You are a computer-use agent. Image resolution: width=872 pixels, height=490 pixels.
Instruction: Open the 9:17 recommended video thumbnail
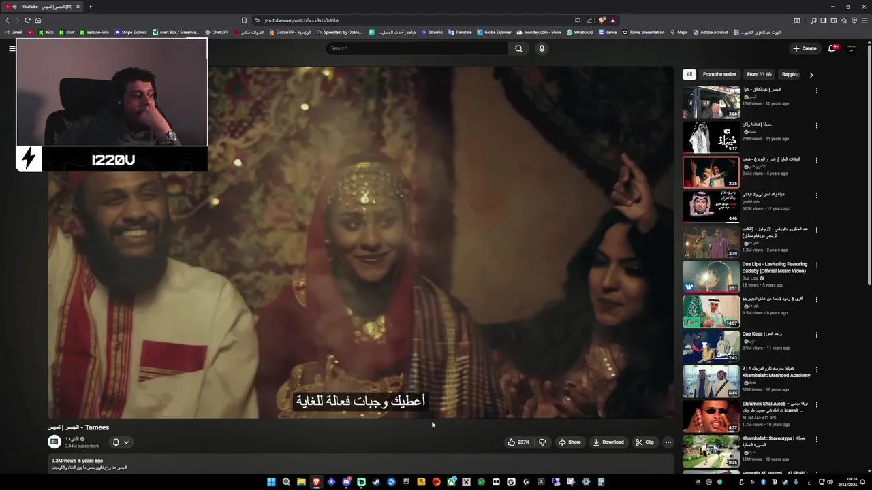click(711, 137)
